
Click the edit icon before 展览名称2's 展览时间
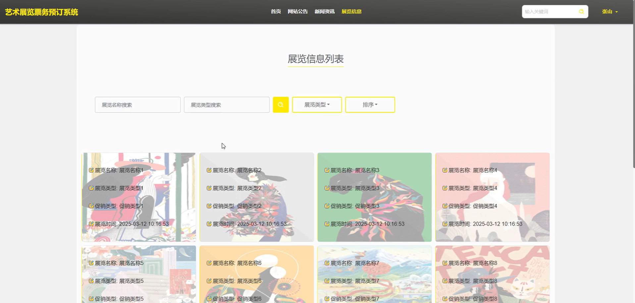click(209, 224)
